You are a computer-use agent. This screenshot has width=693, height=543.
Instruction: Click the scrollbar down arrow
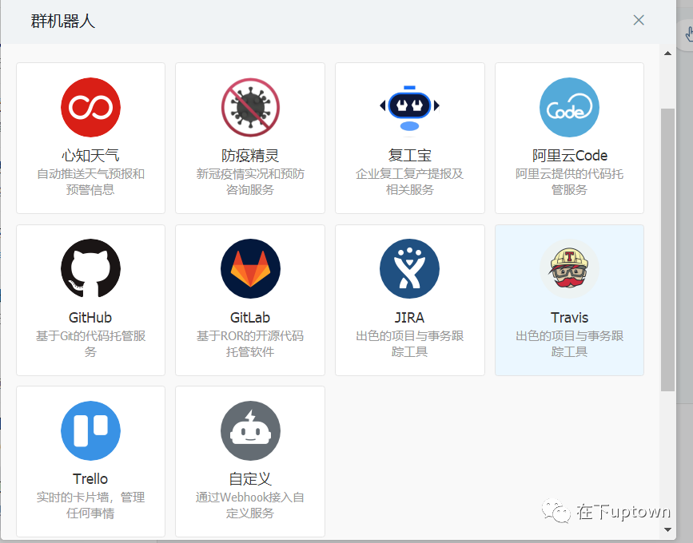(x=667, y=529)
